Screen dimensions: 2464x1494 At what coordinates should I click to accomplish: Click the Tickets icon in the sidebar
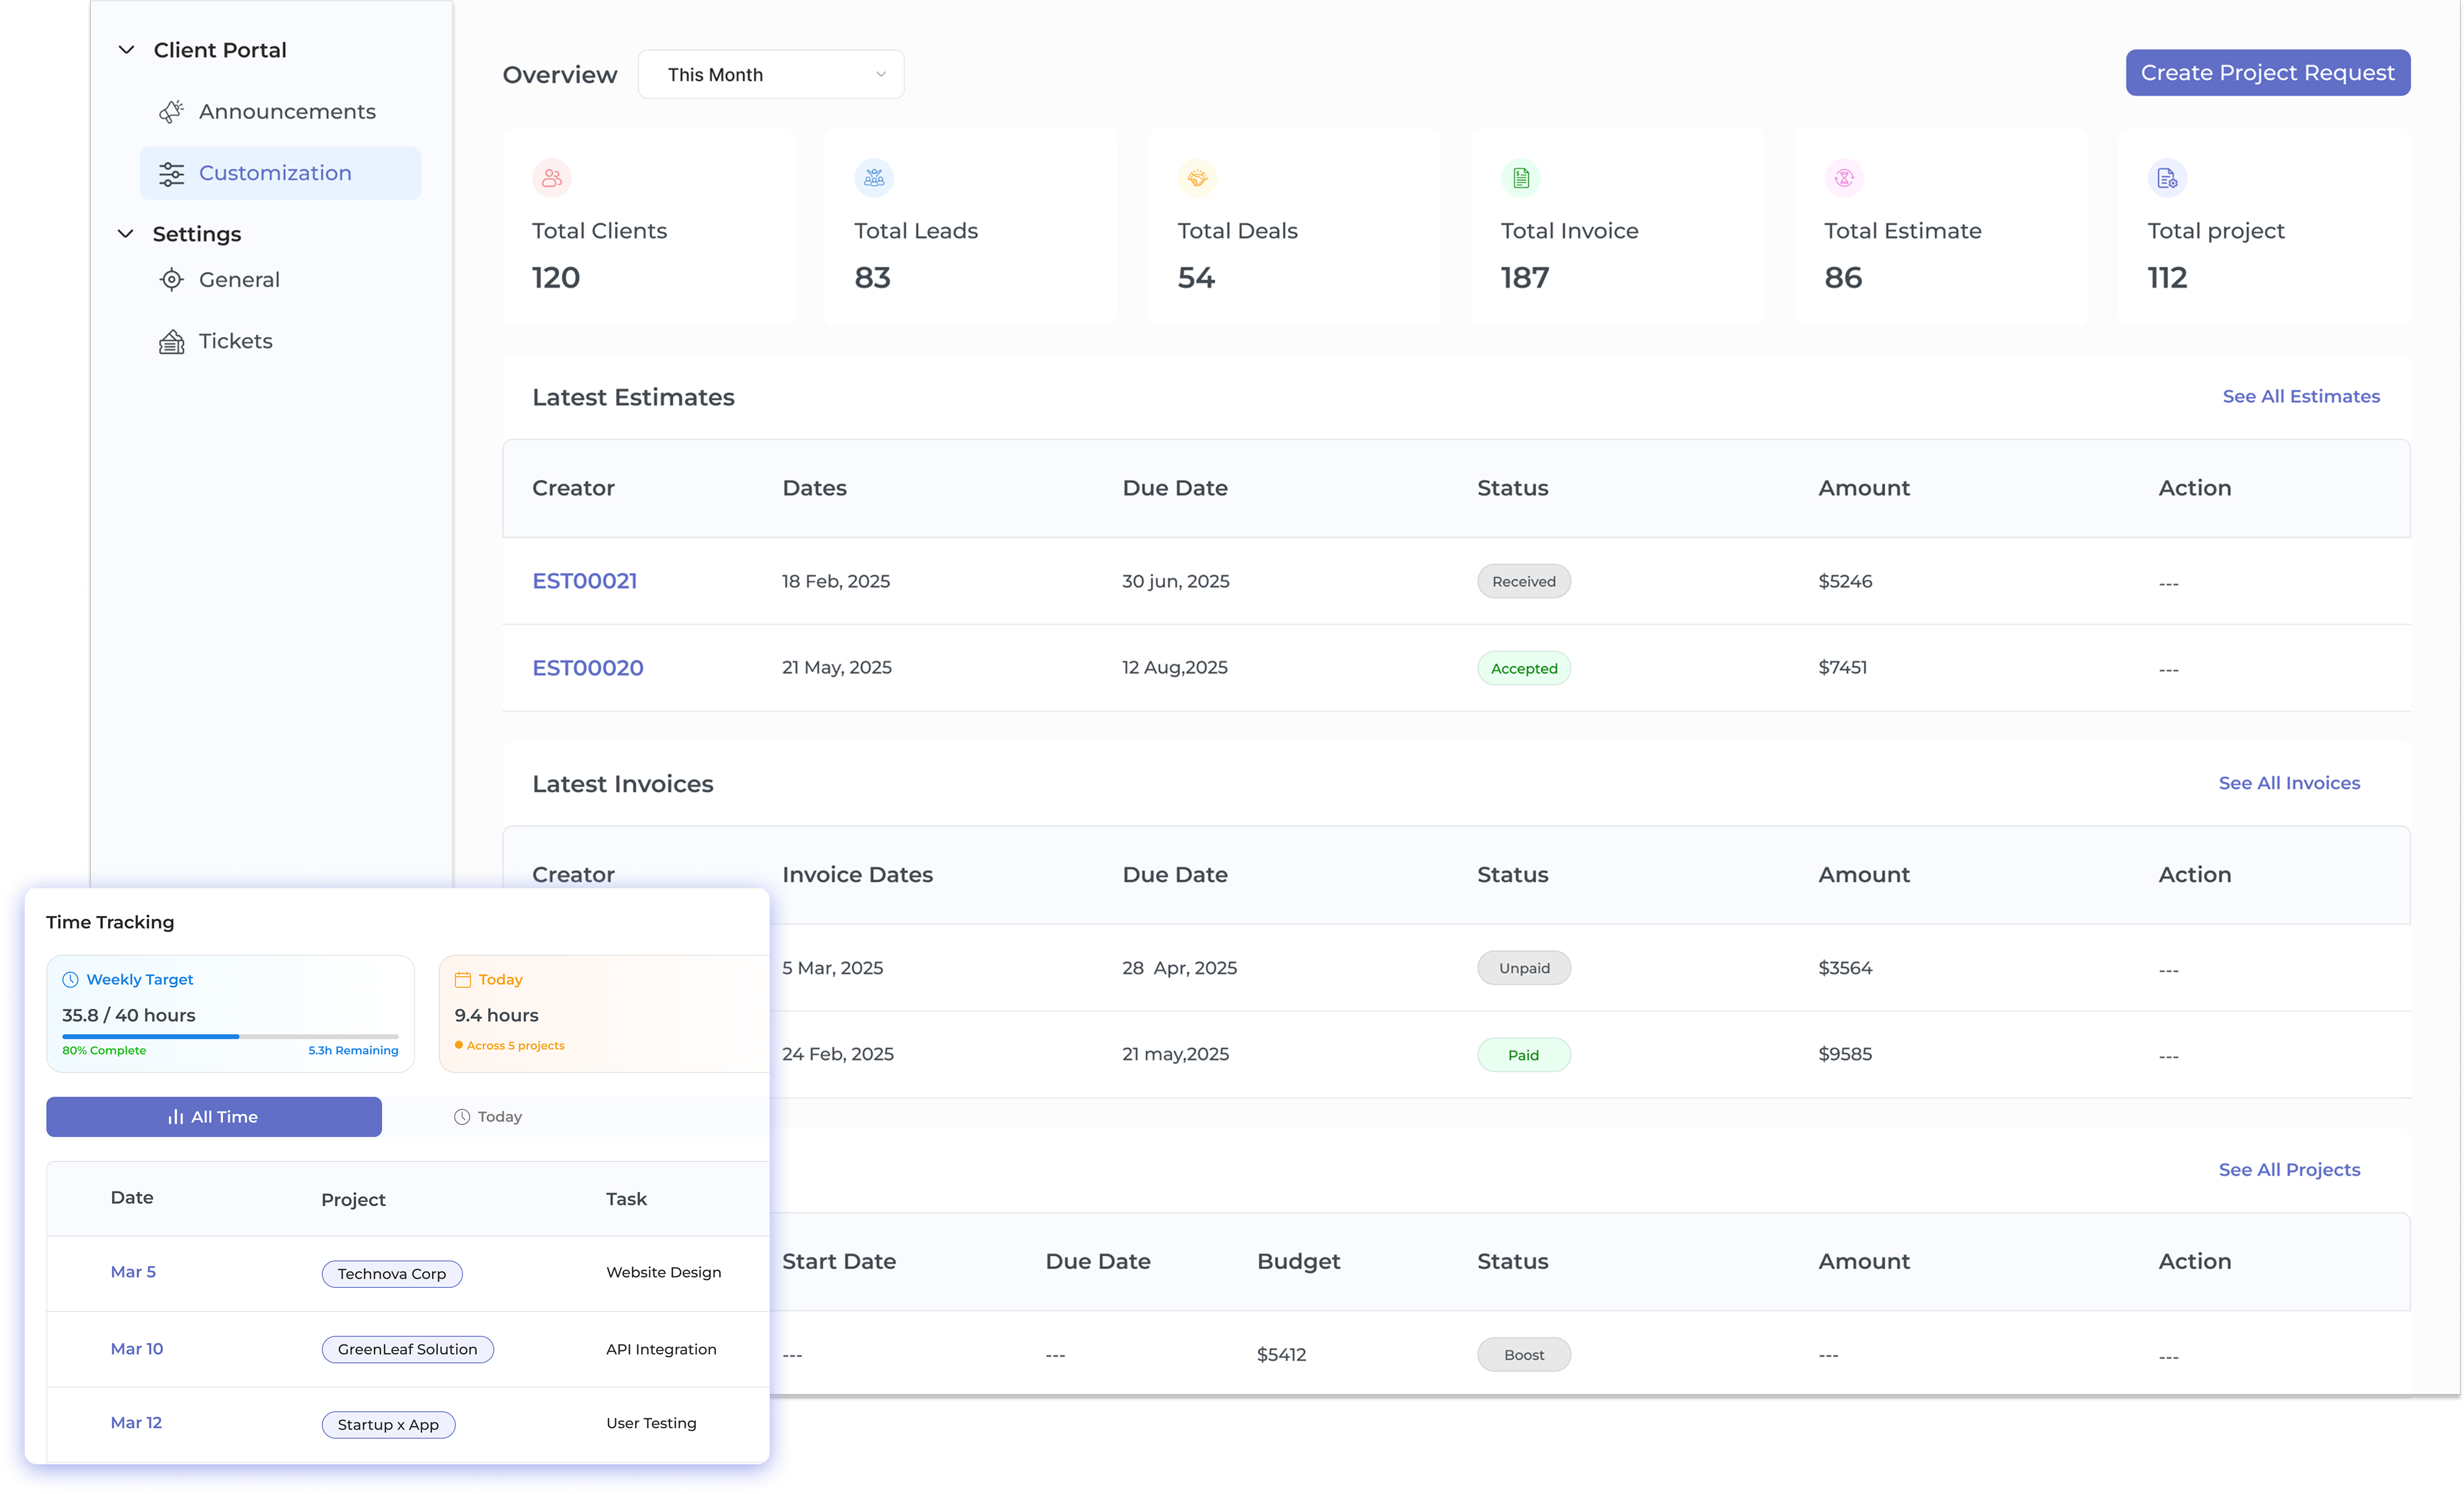pos(172,341)
